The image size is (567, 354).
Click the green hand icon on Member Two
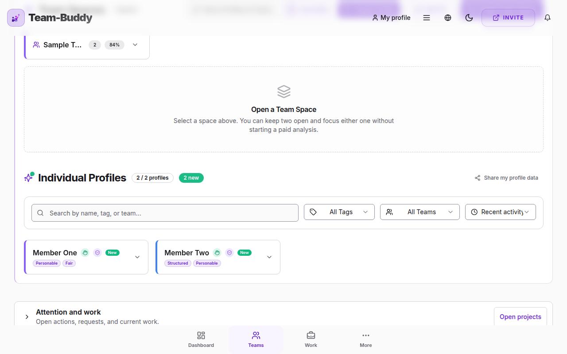tap(217, 253)
